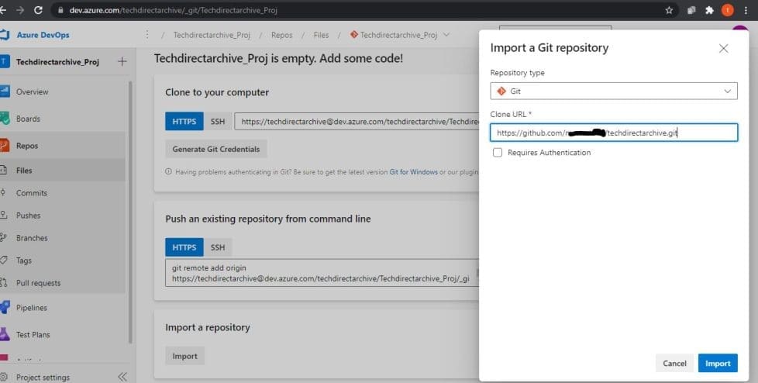
Task: Enable the Requires Authentication checkbox
Action: (498, 153)
